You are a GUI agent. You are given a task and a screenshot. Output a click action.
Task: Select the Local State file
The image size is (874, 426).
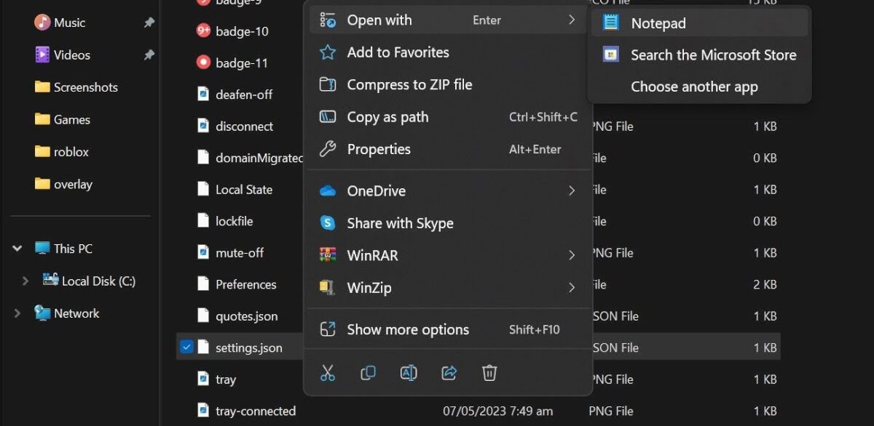243,190
